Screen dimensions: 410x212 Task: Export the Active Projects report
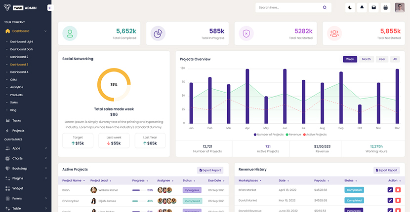[210, 170]
